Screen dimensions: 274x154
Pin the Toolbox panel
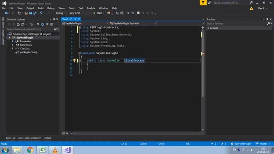[x=267, y=19]
